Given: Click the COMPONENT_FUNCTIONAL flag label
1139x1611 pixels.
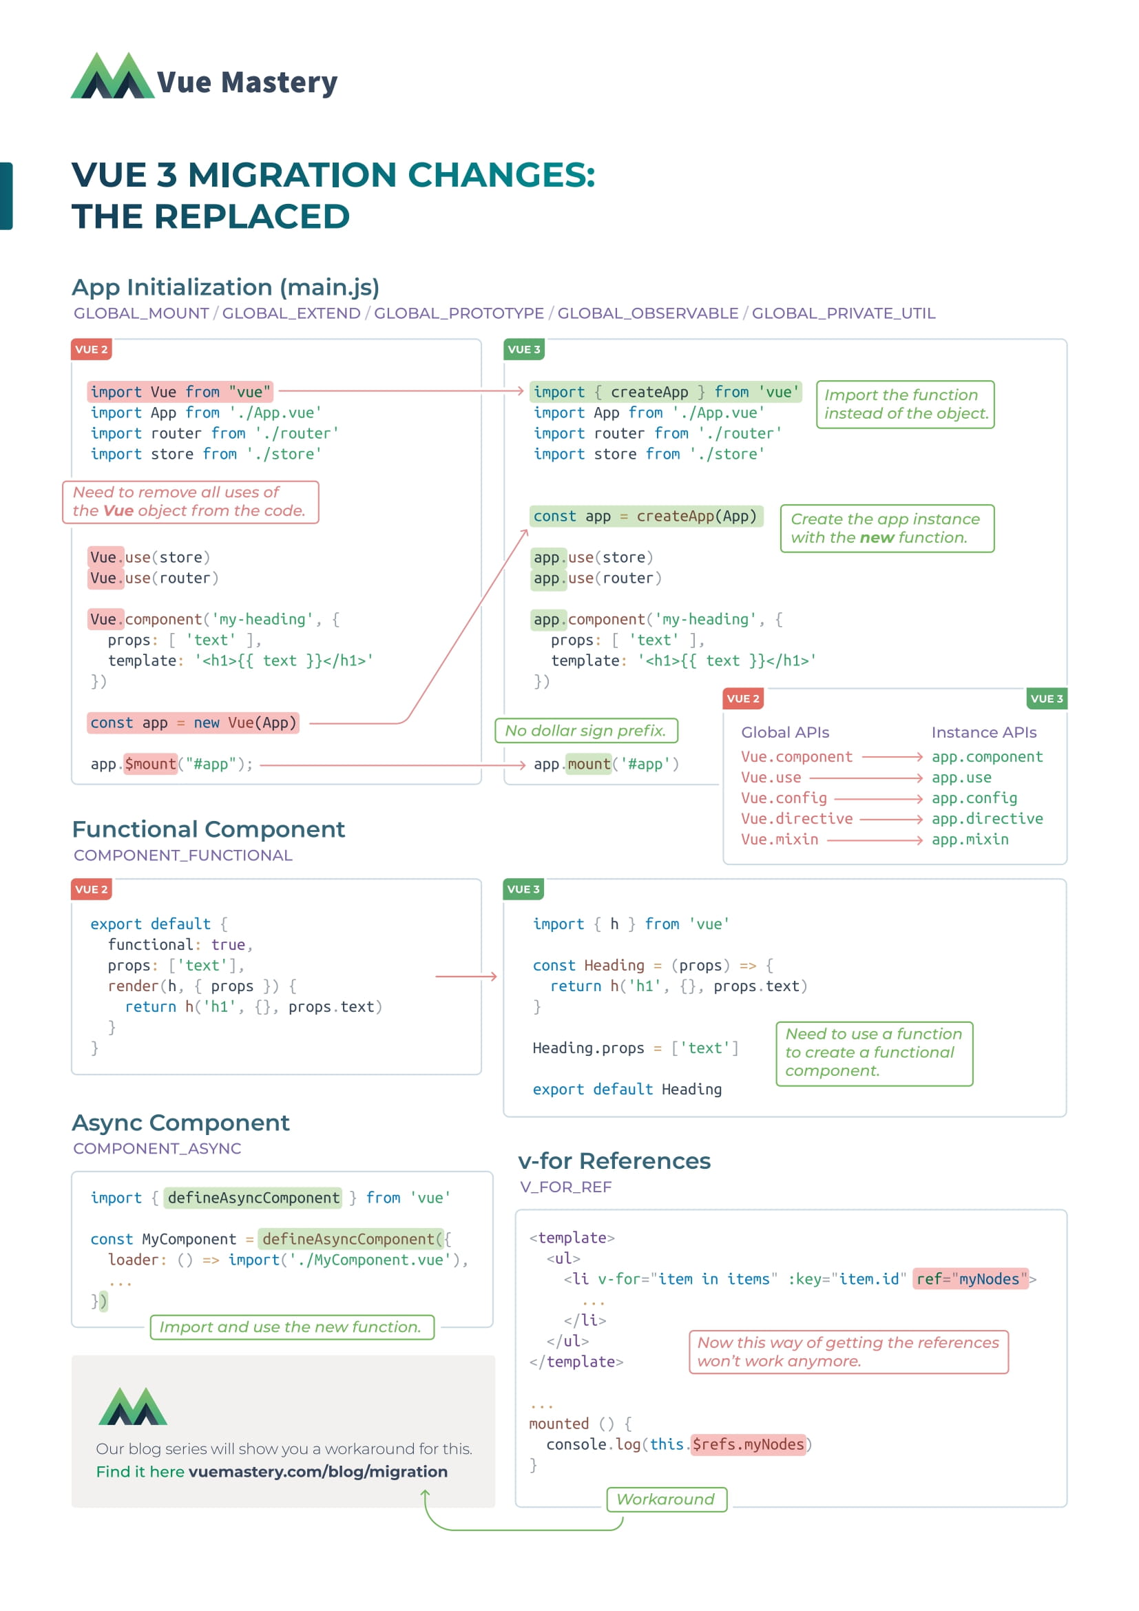Looking at the screenshot, I should click(182, 855).
